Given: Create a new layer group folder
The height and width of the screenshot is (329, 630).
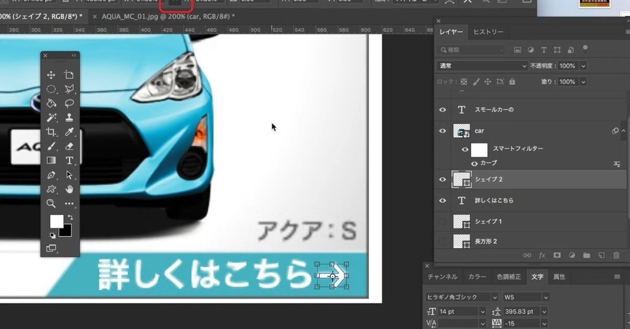Looking at the screenshot, I should [x=586, y=255].
